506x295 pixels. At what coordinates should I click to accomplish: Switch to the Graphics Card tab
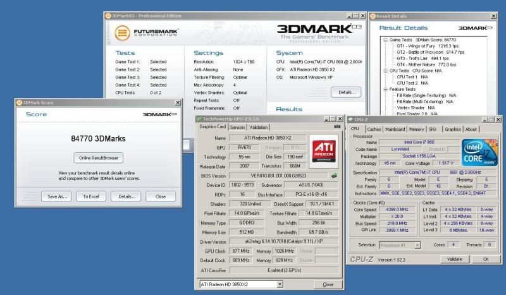pyautogui.click(x=213, y=127)
